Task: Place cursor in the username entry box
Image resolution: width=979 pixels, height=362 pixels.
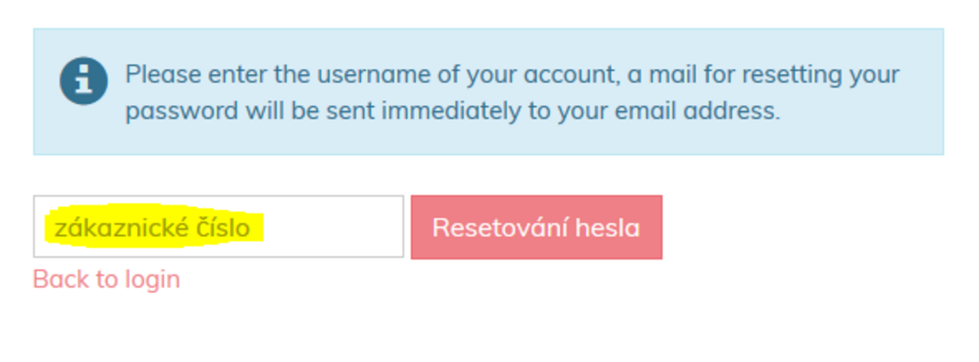Action: 218,227
